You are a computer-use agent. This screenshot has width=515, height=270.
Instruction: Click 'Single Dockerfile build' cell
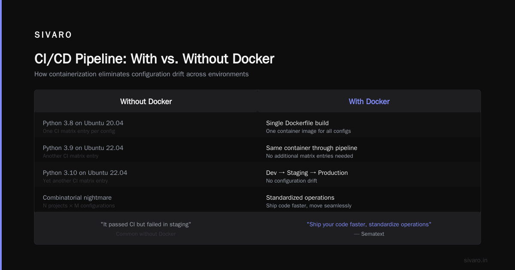point(297,123)
